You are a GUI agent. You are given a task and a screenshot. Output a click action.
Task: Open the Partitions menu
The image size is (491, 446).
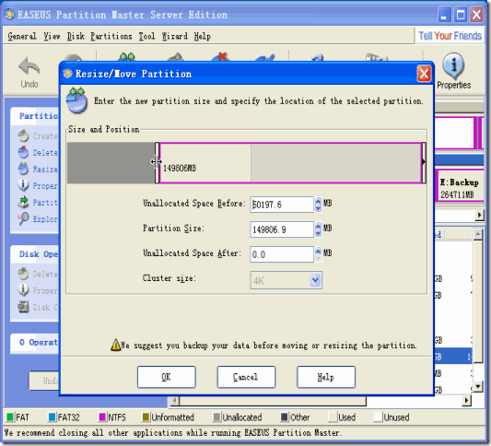point(111,36)
